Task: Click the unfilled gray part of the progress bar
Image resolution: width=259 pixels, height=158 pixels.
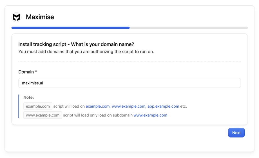Action: coord(189,28)
